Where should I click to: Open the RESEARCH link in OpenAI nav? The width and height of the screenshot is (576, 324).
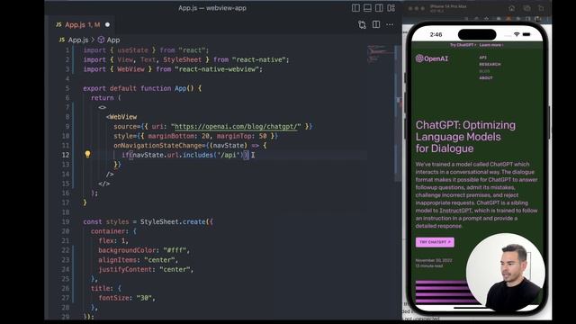pyautogui.click(x=490, y=64)
